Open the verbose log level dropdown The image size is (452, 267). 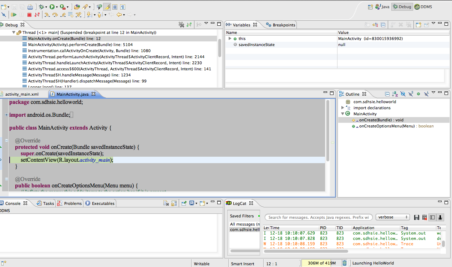[392, 217]
